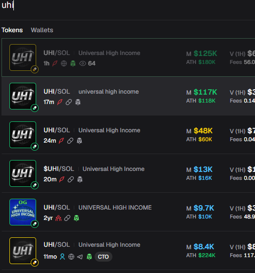Image resolution: width=255 pixels, height=273 pixels.
Task: Open the link icon in the 17m row
Action: (69, 102)
